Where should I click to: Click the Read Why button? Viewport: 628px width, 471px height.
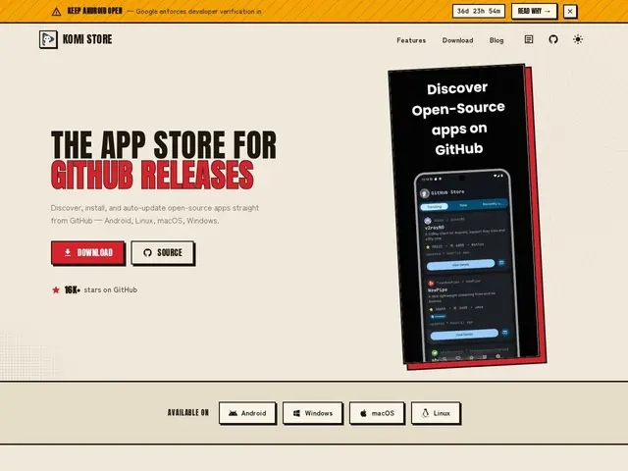(534, 11)
